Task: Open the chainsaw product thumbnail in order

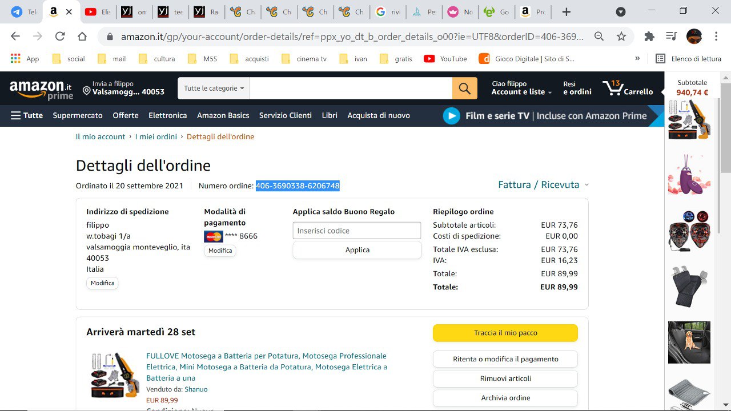Action: tap(115, 375)
